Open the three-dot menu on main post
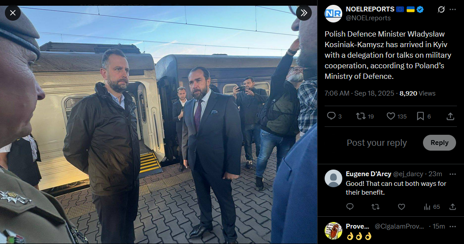Screen dimensions: 464x244 click(453, 10)
